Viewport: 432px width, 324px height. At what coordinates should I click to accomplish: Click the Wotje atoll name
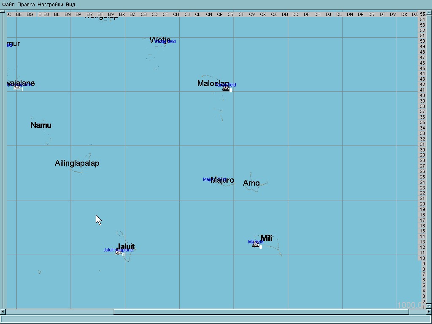click(160, 40)
